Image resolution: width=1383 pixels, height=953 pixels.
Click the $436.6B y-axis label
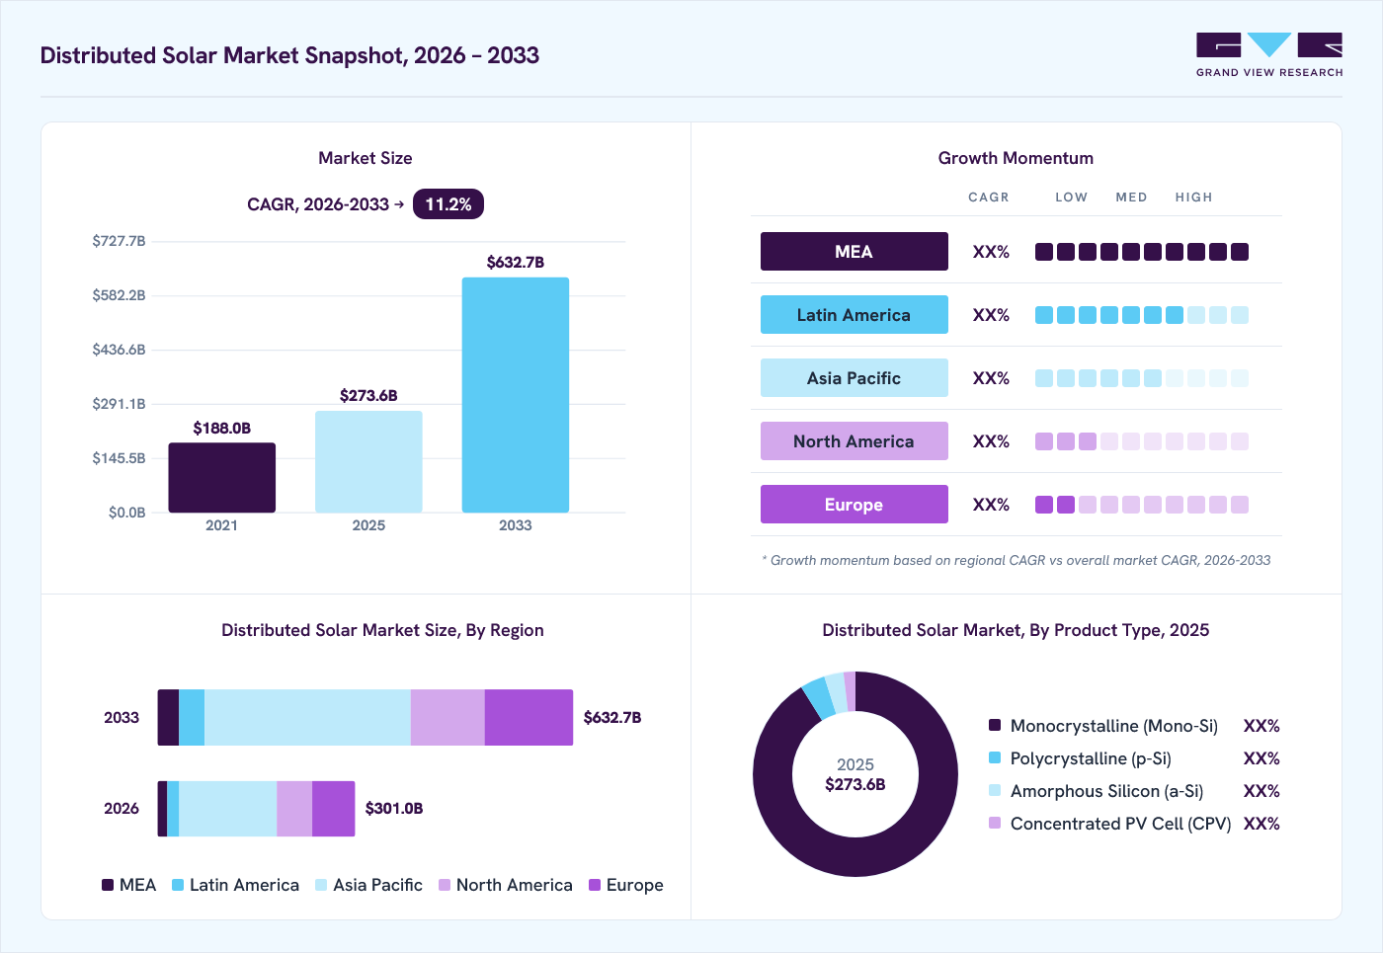coord(119,350)
